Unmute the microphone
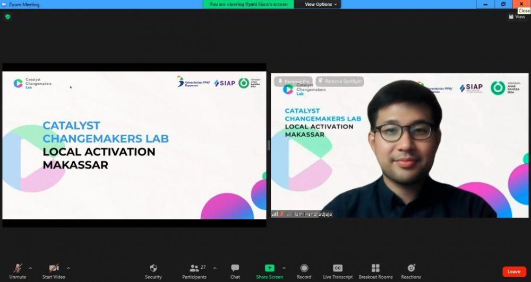The height and width of the screenshot is (282, 531). tap(18, 271)
